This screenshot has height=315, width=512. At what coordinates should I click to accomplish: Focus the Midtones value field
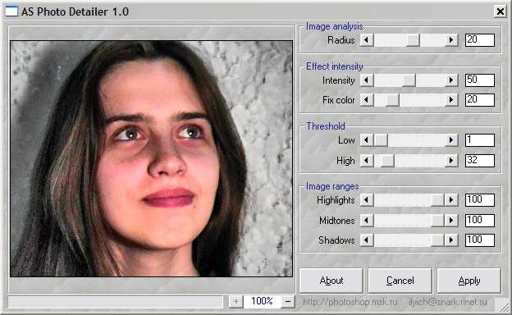pyautogui.click(x=480, y=221)
